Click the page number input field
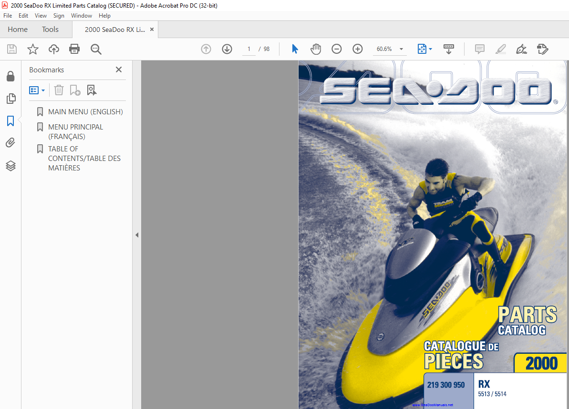Screen dimensions: 569x409 [249, 49]
